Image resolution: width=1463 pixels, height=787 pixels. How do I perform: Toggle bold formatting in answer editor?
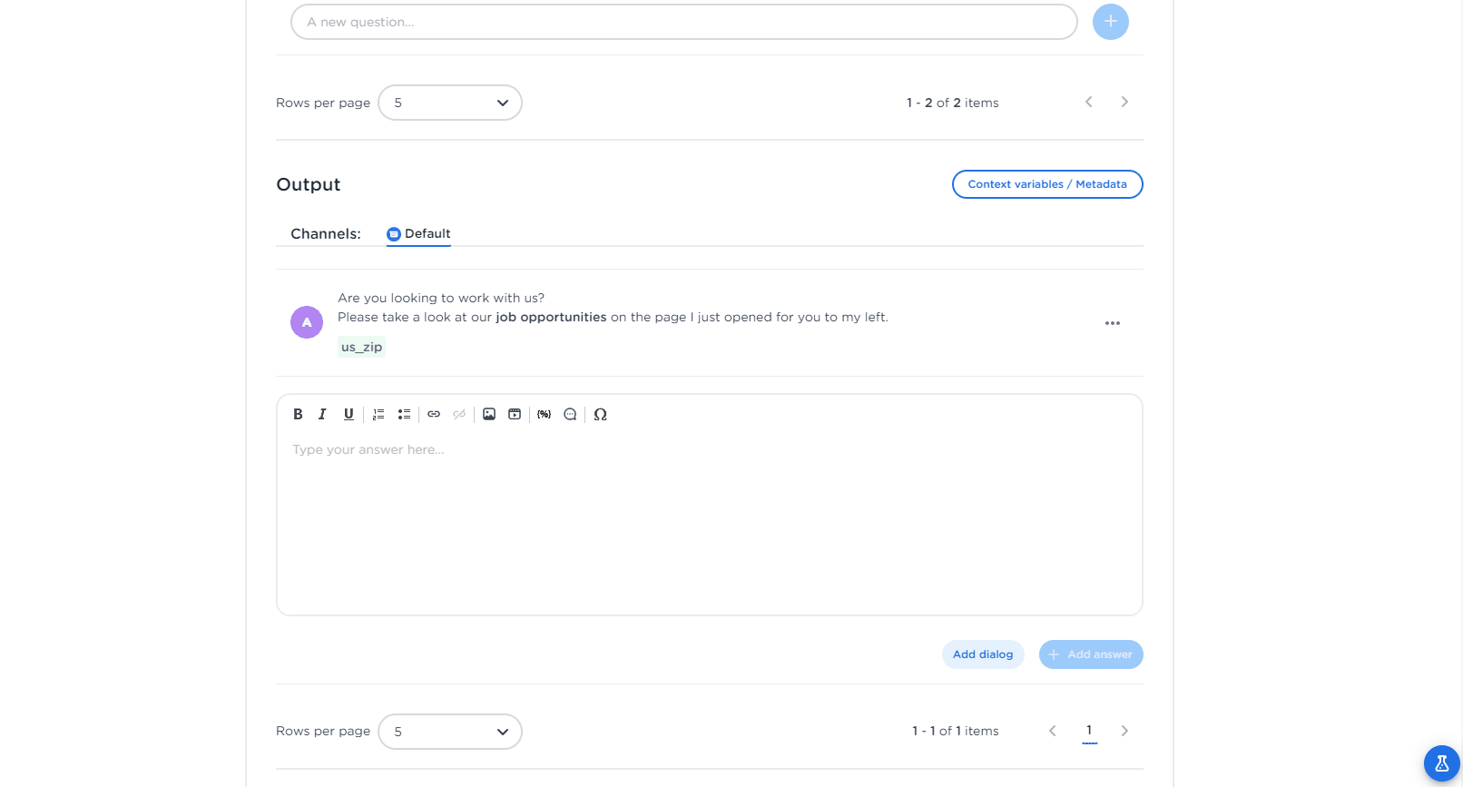(x=298, y=414)
